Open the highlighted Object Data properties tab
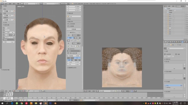188x105 pixels. click(x=182, y=42)
